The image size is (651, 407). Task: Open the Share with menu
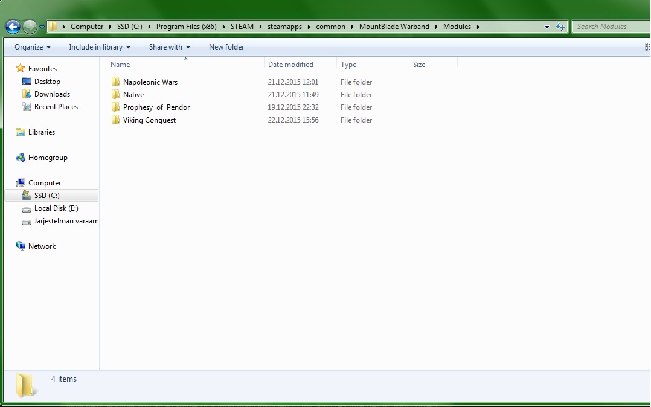169,47
